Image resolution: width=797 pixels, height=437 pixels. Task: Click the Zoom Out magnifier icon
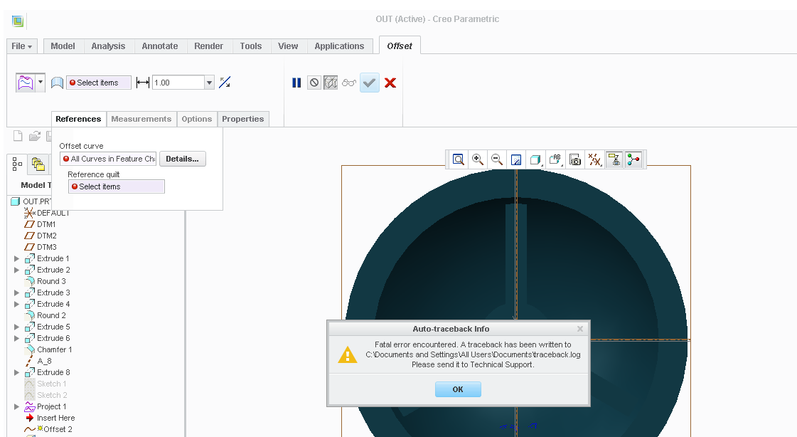pyautogui.click(x=497, y=159)
